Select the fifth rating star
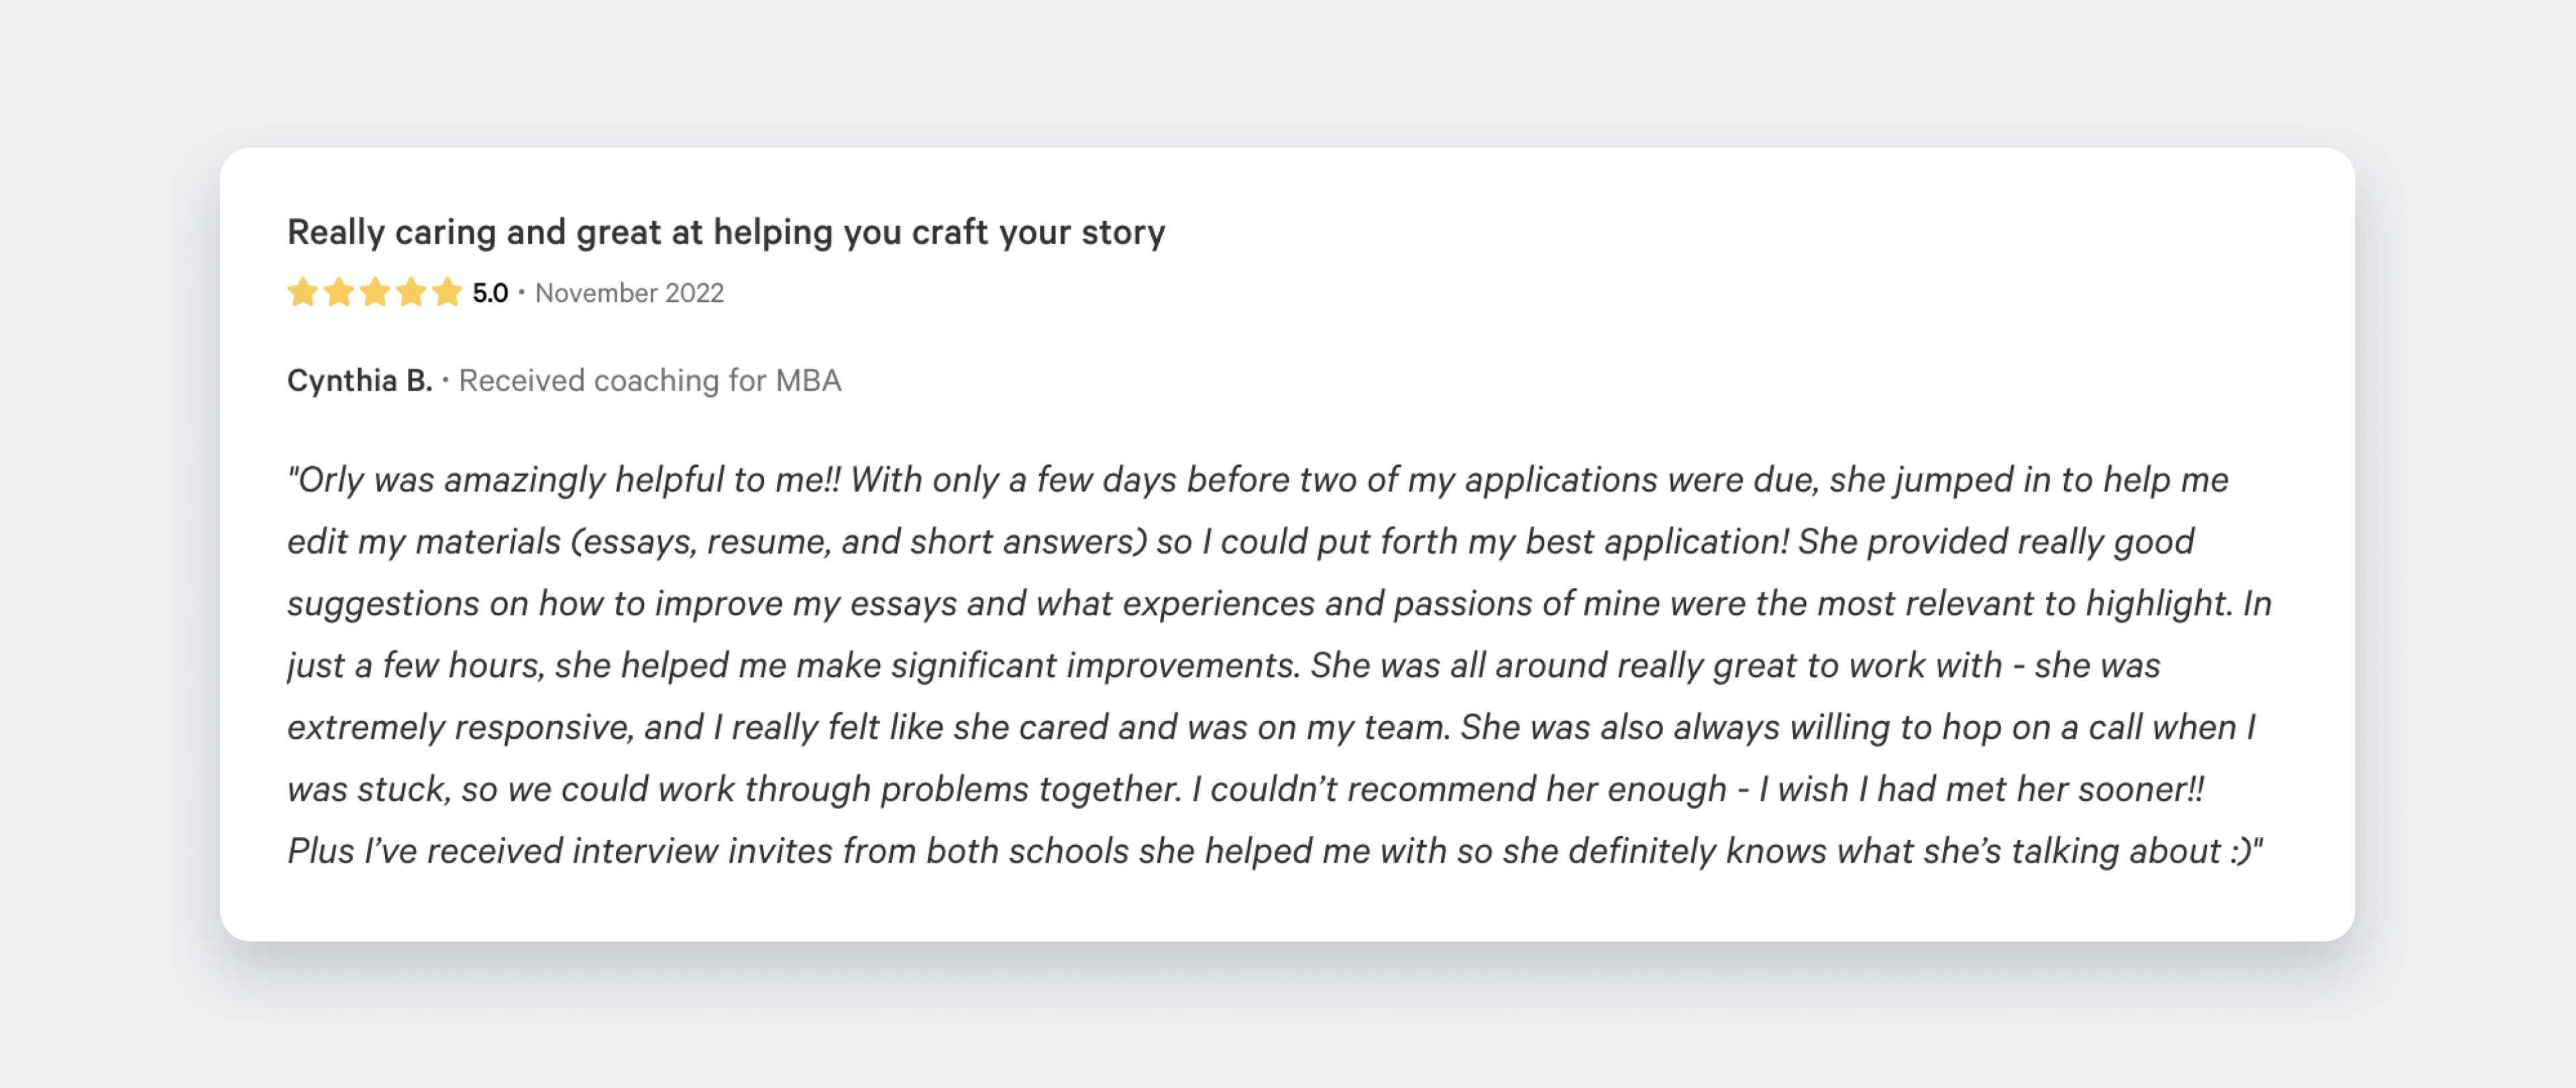The height and width of the screenshot is (1088, 2576). click(447, 292)
